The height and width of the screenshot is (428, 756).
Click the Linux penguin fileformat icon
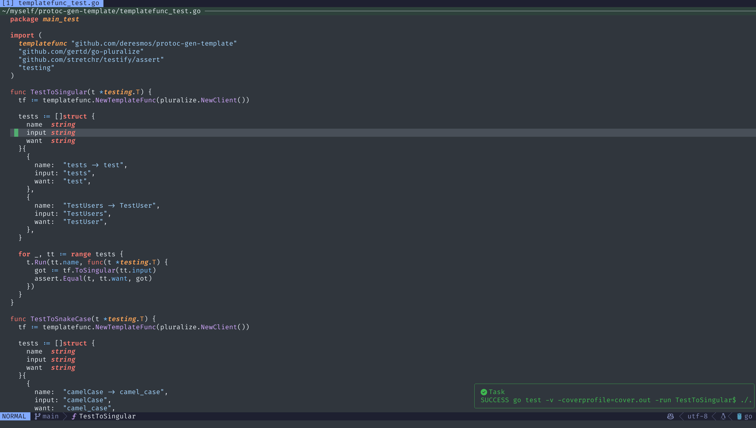coord(723,416)
